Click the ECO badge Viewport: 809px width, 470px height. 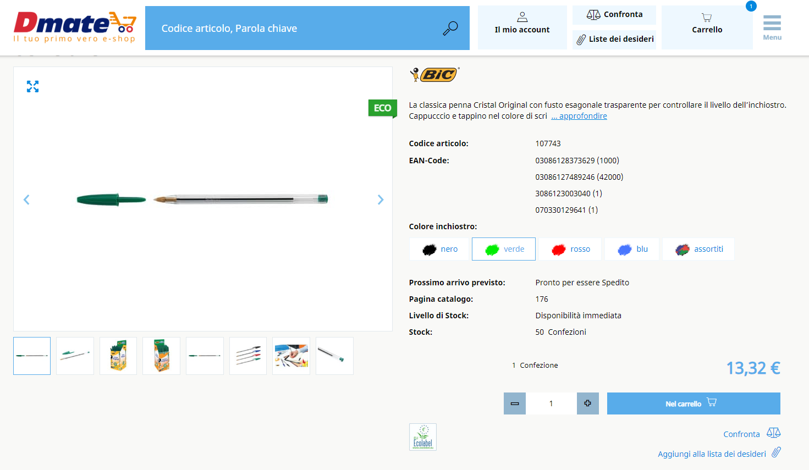point(382,108)
